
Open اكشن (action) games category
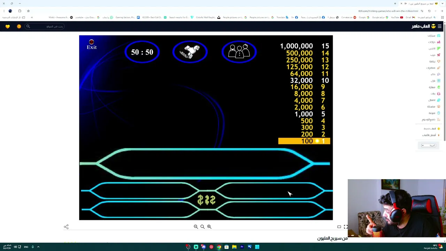pos(434,48)
